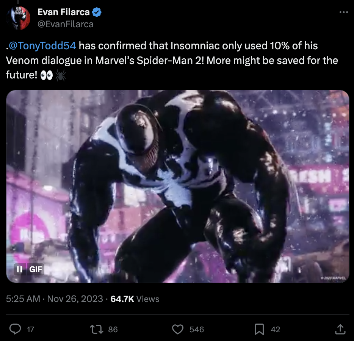View the 64.7K Views analytics
The height and width of the screenshot is (341, 354).
135,299
